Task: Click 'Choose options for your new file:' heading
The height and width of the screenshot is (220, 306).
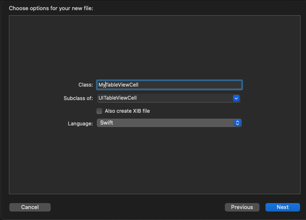Action: point(51,8)
